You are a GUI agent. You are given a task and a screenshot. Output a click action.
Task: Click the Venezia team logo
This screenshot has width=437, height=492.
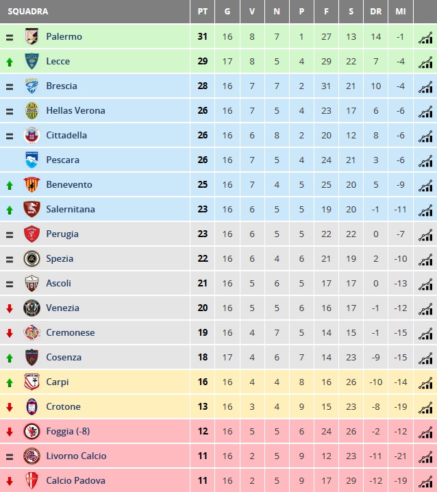point(32,308)
